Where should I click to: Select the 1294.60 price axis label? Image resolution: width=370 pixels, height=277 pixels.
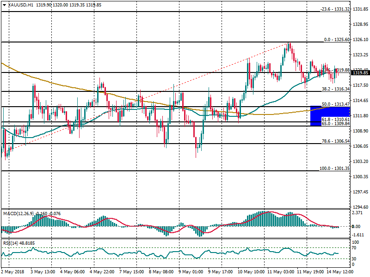pyautogui.click(x=359, y=207)
